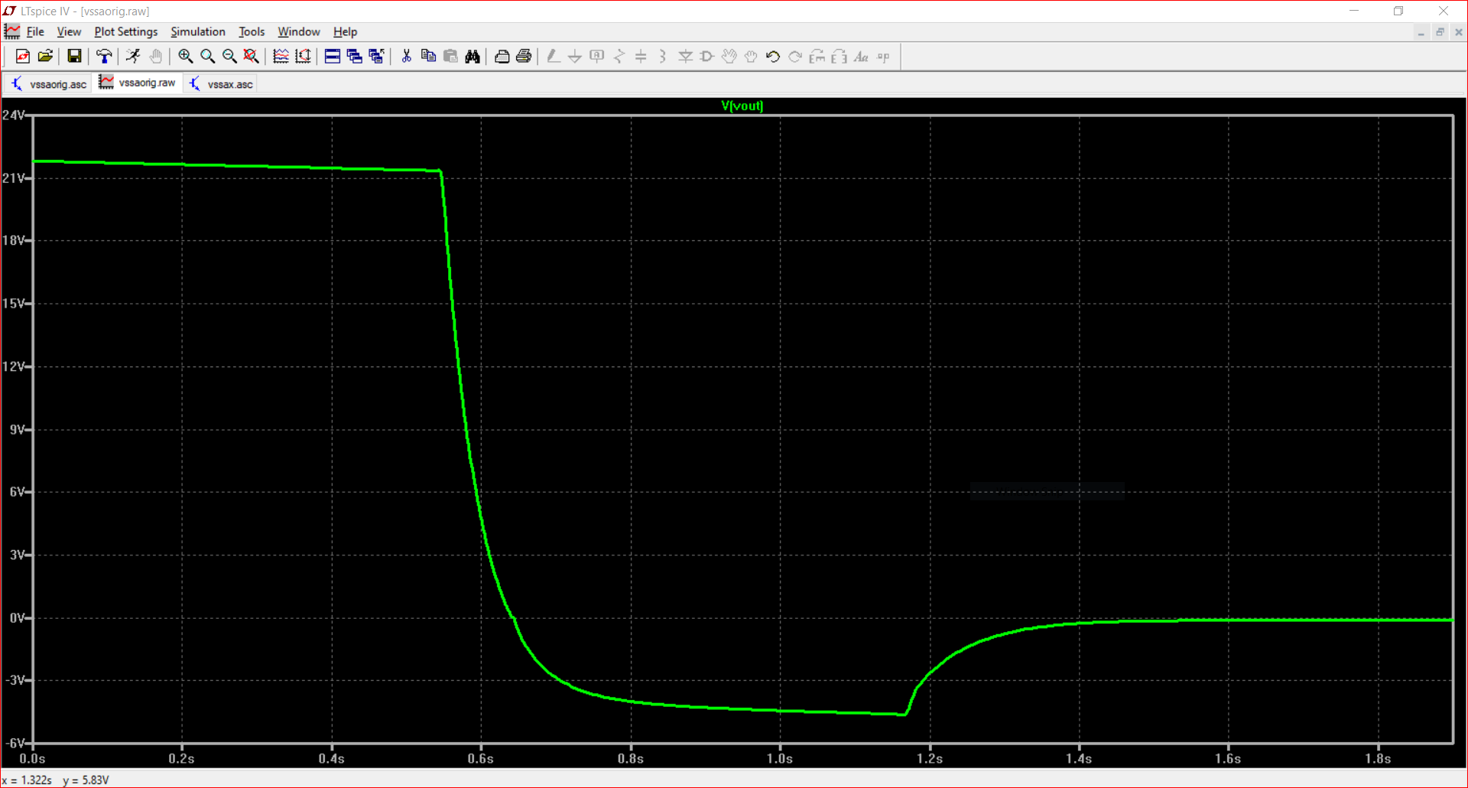Screen dimensions: 1468x788
Task: Click the 1.2s time axis label
Action: pyautogui.click(x=930, y=759)
